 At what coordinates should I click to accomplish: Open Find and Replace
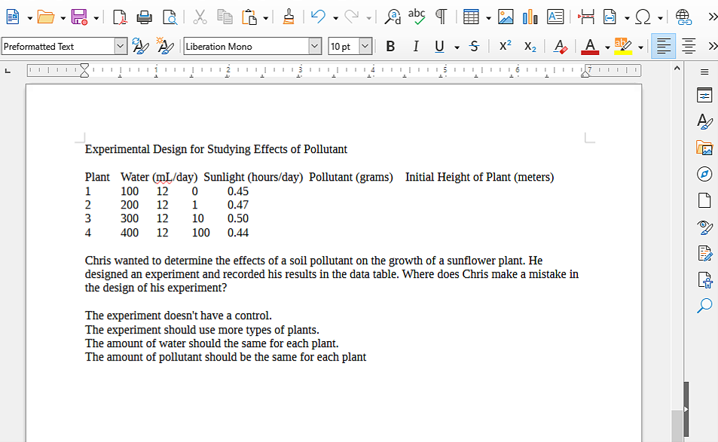pyautogui.click(x=393, y=17)
